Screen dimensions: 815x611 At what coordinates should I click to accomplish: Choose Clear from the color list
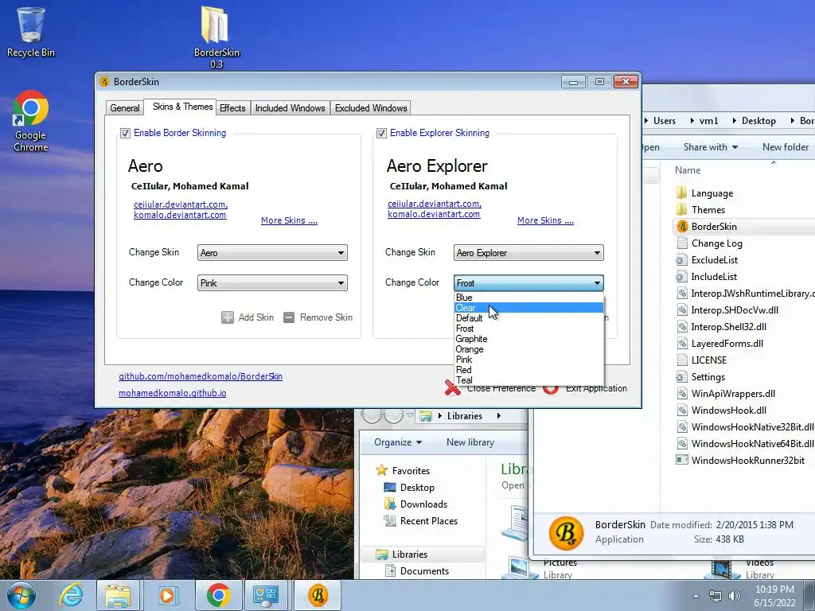[528, 308]
